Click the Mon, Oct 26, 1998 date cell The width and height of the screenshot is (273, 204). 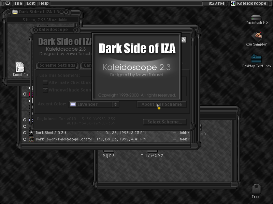pos(121,133)
